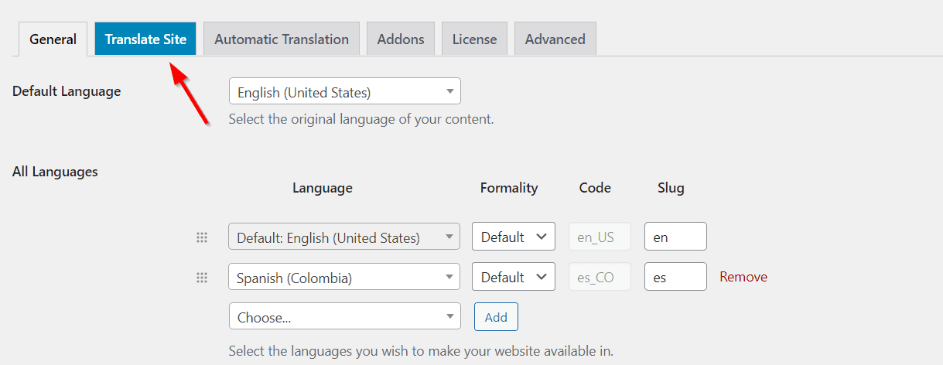Viewport: 943px width, 365px height.
Task: Click the Slug column header
Action: point(671,188)
